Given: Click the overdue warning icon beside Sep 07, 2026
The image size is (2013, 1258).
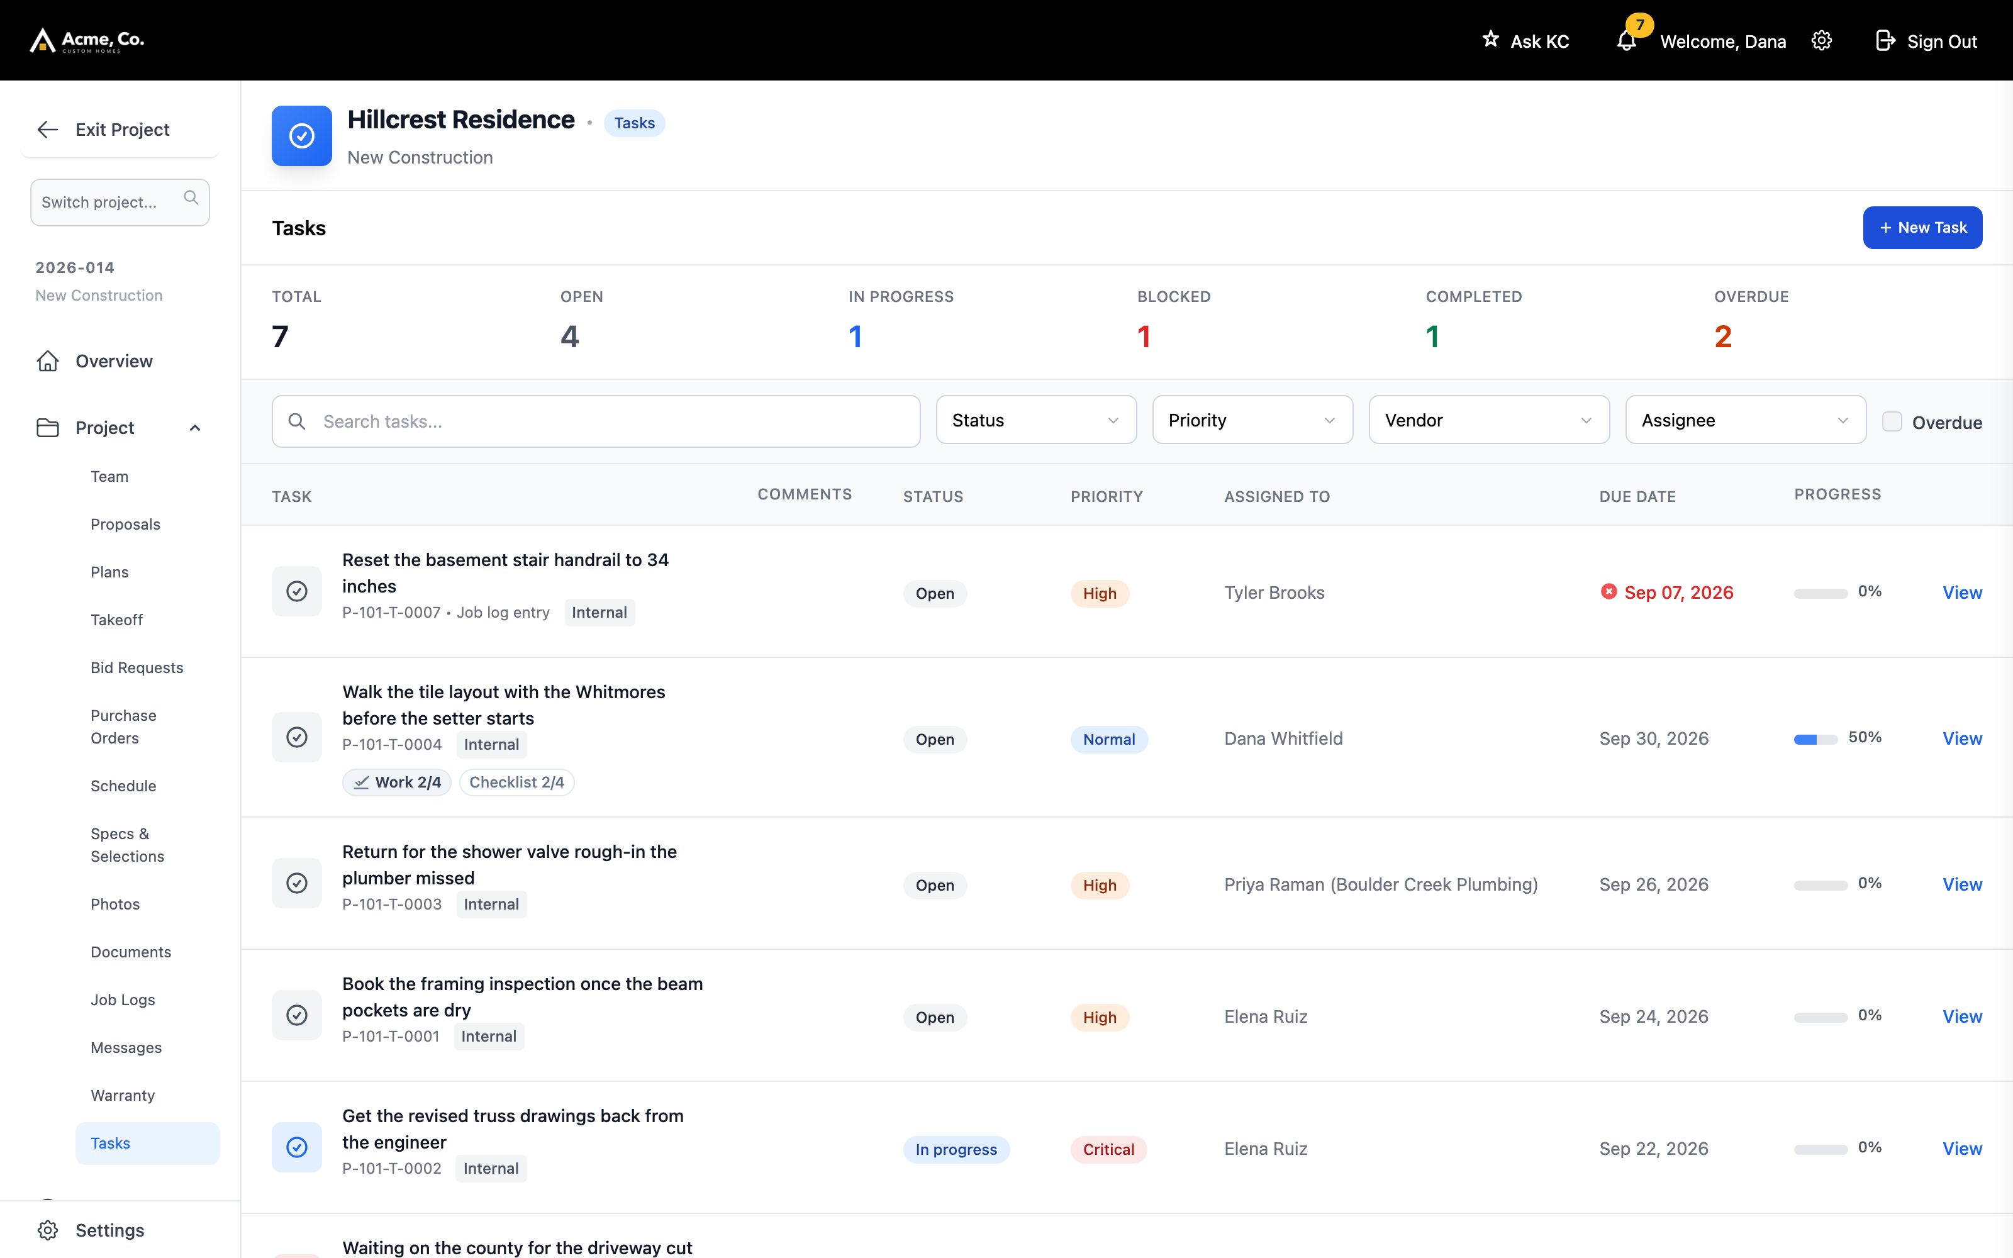Looking at the screenshot, I should (x=1609, y=591).
